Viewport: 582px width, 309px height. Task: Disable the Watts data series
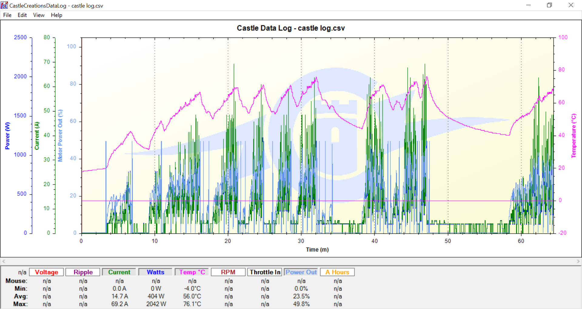[156, 272]
